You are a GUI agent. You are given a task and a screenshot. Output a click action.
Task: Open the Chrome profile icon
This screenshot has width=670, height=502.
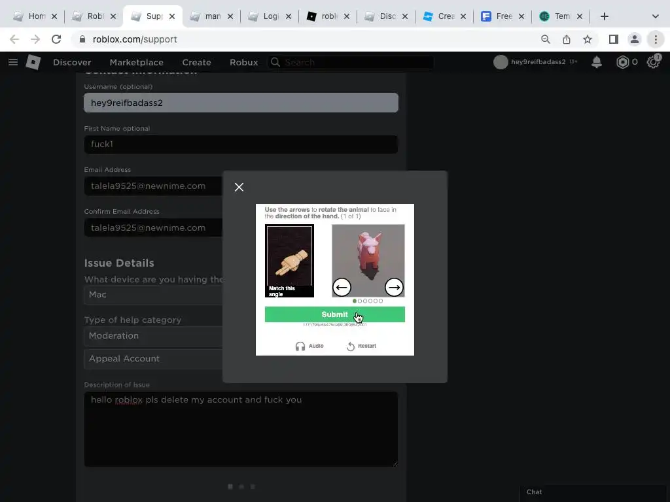[635, 39]
